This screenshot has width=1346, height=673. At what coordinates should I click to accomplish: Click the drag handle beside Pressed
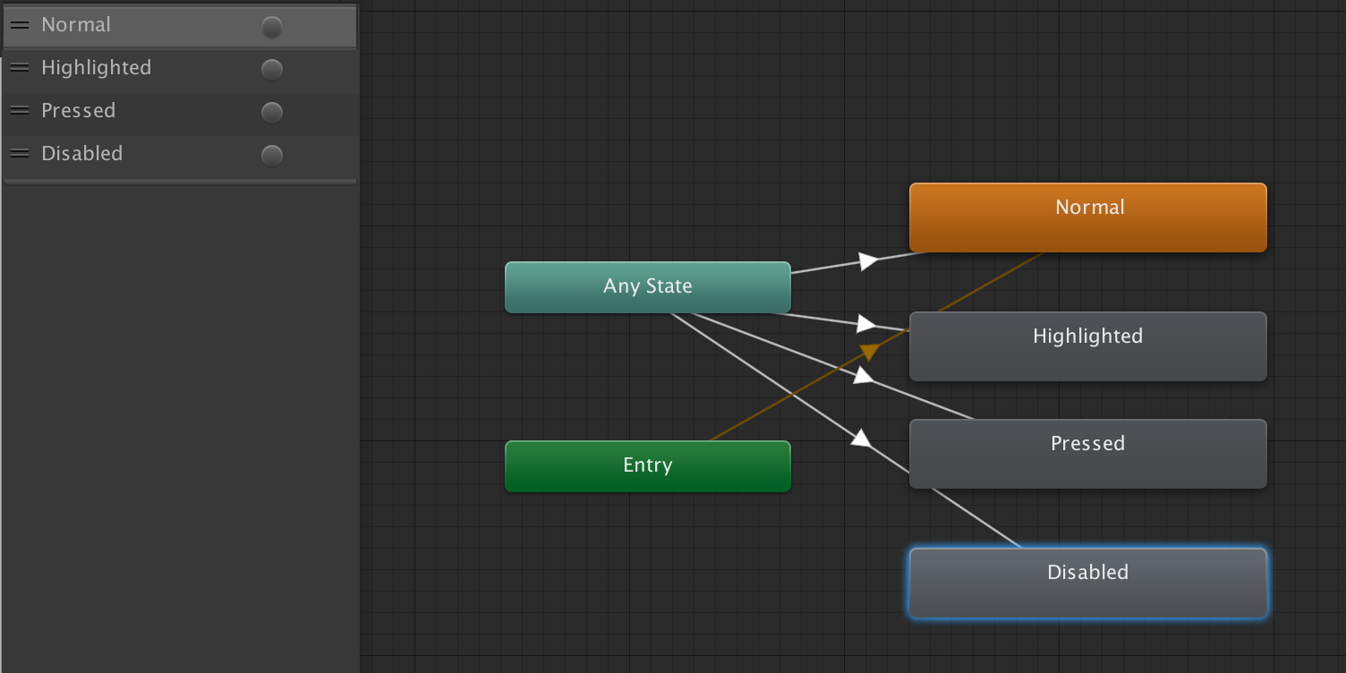click(19, 111)
